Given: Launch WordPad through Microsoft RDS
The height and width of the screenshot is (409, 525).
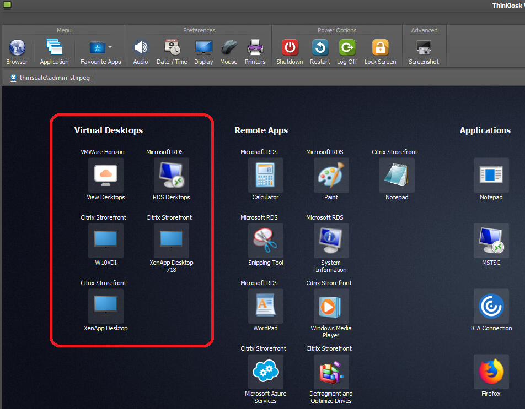Looking at the screenshot, I should click(x=265, y=306).
